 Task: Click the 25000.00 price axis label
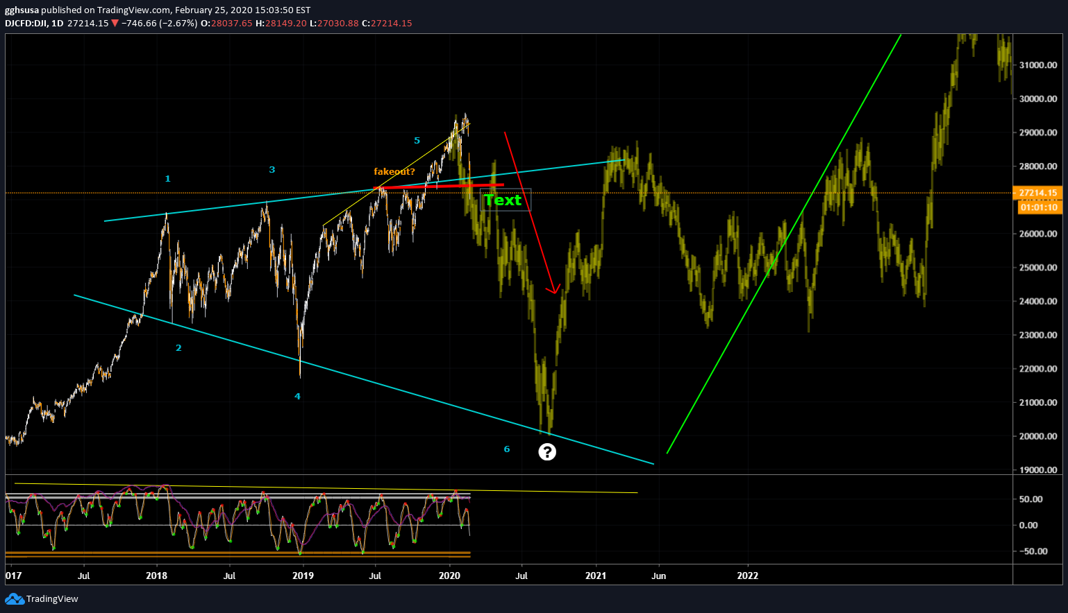(x=1038, y=268)
